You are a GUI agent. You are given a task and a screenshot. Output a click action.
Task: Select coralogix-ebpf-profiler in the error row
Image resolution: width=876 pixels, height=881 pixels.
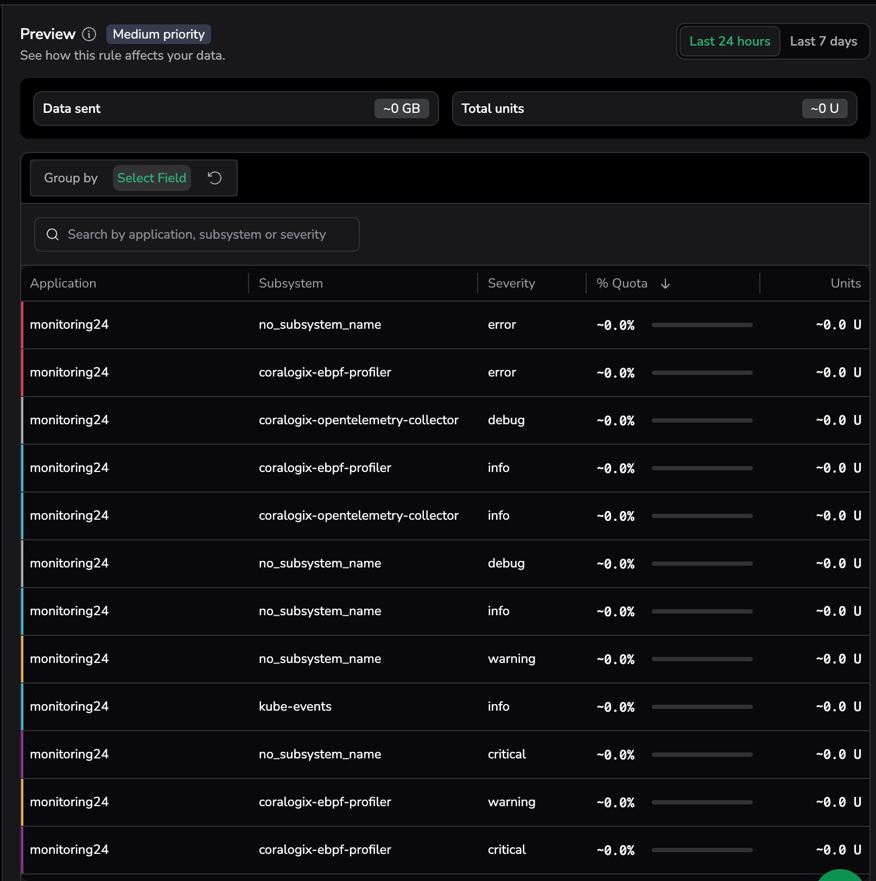pyautogui.click(x=325, y=372)
